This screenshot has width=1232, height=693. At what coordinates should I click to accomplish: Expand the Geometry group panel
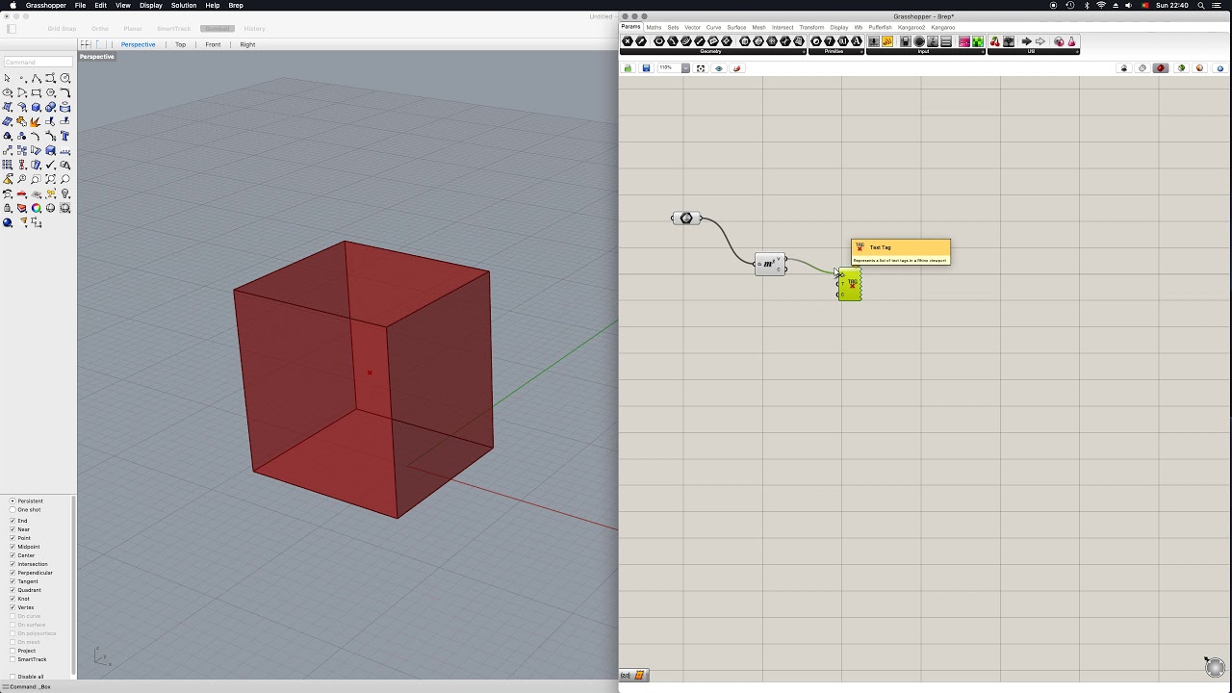point(711,51)
